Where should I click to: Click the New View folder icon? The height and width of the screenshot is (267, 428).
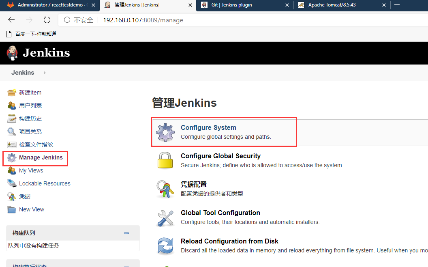click(x=11, y=209)
